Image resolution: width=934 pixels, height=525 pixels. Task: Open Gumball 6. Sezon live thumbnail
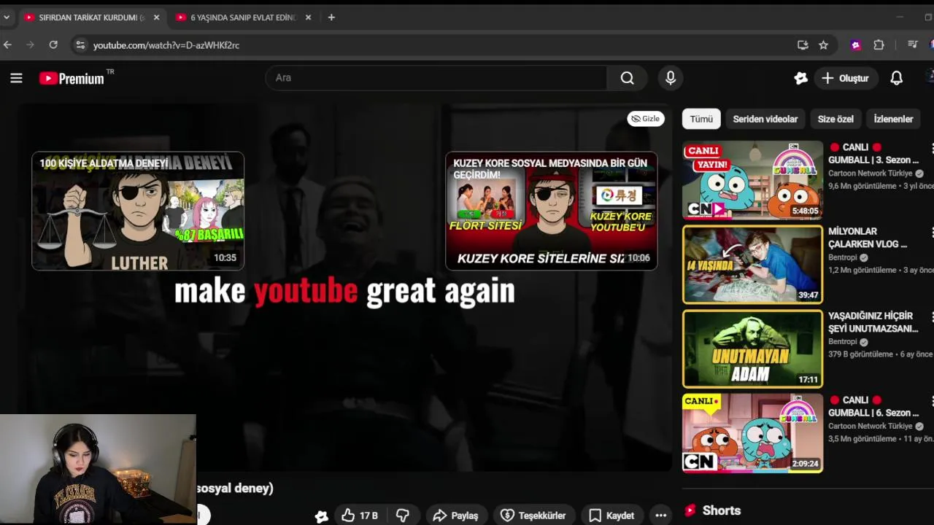click(752, 433)
